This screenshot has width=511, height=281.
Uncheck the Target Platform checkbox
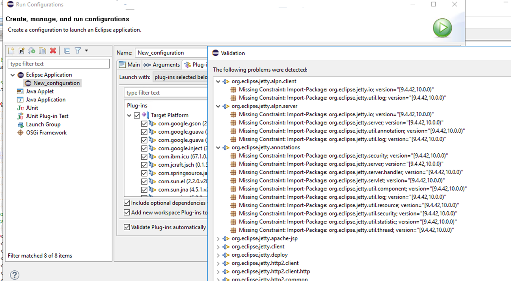click(137, 115)
